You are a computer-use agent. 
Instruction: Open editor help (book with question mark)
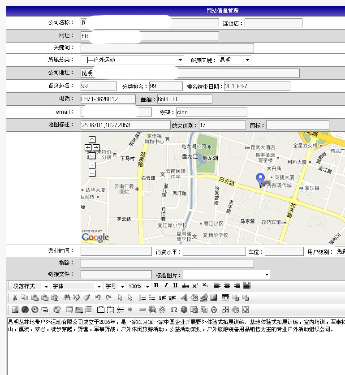click(235, 310)
